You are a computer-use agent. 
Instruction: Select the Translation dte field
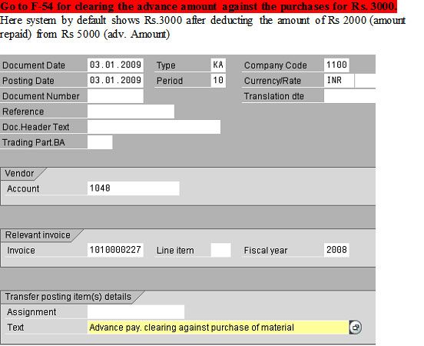pos(350,96)
